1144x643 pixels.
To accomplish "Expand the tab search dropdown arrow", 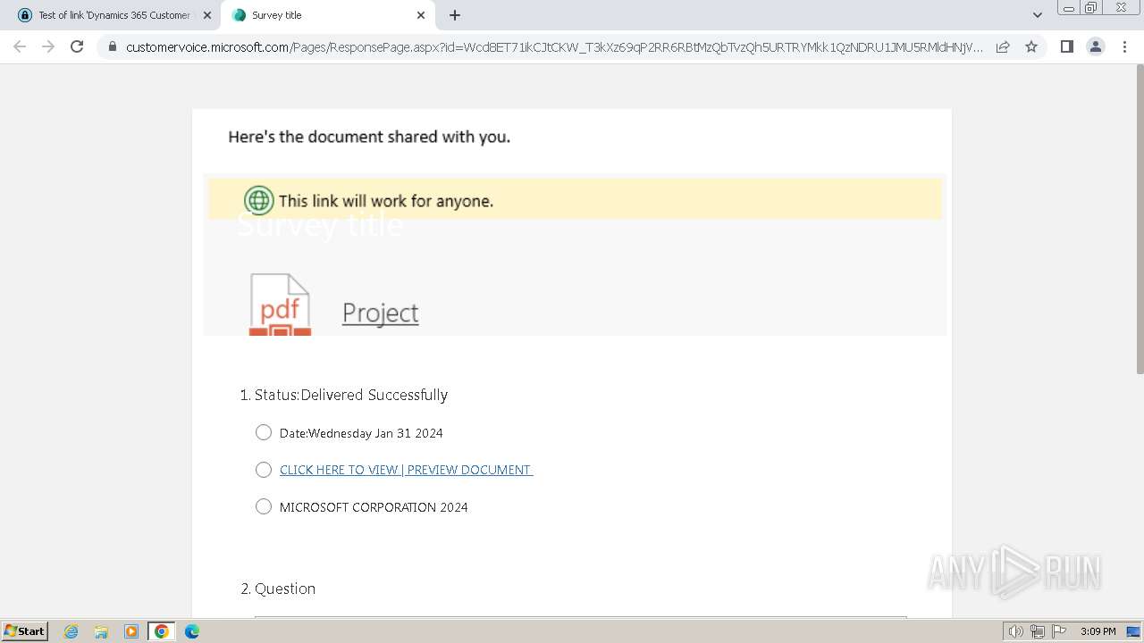I will pos(1037,15).
